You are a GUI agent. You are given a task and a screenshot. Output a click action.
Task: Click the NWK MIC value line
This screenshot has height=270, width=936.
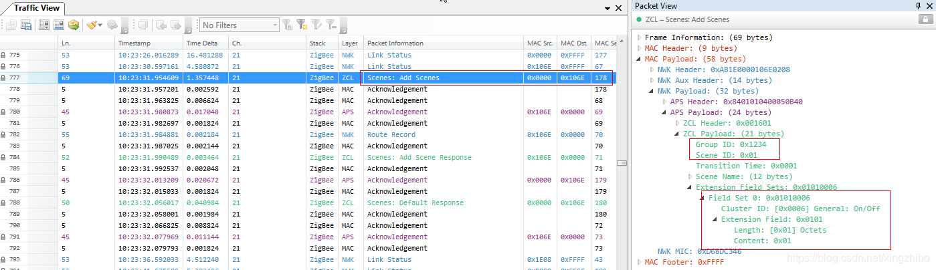[699, 251]
